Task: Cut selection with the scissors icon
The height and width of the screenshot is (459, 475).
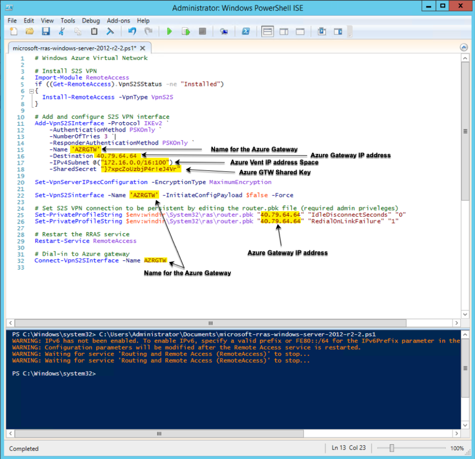Action: coord(62,32)
